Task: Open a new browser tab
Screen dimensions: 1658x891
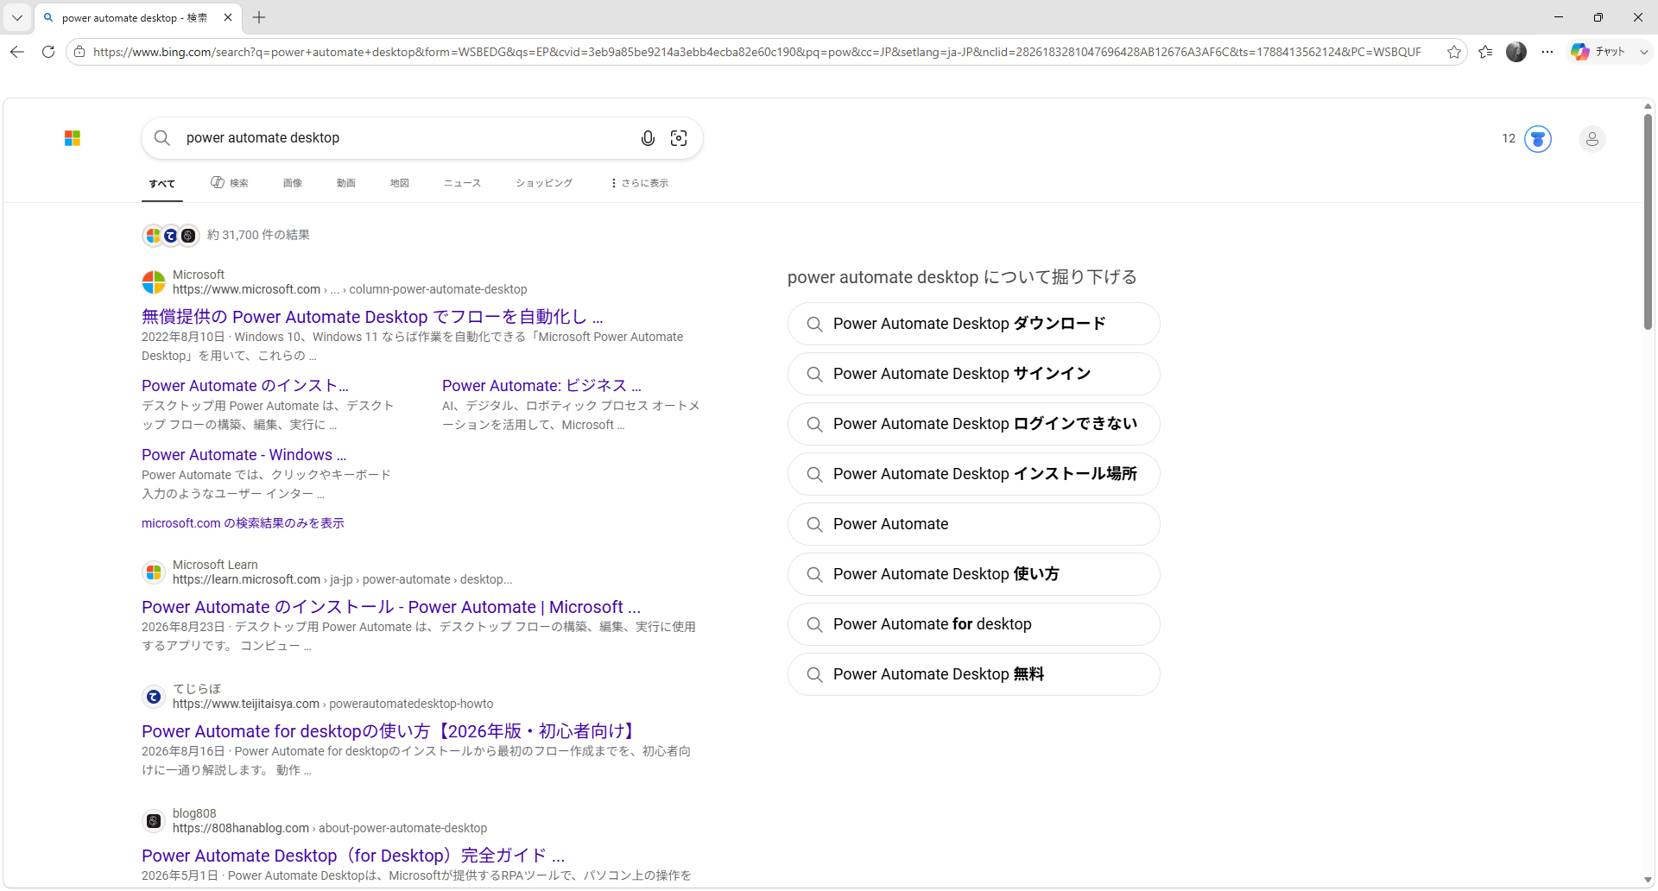Action: point(259,17)
